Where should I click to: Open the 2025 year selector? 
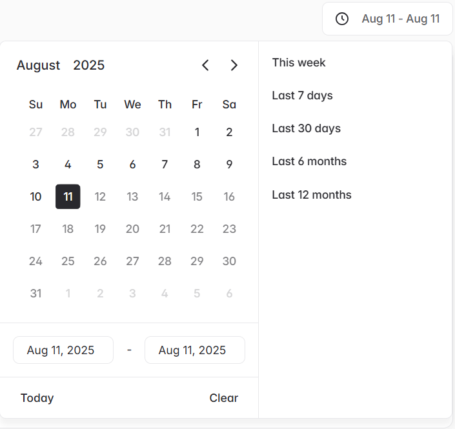pyautogui.click(x=89, y=65)
